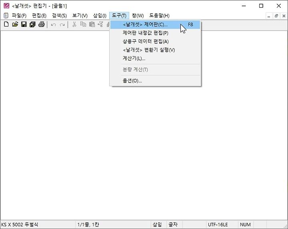Click the 1/1줄, 1칸 status entry

(x=113, y=225)
